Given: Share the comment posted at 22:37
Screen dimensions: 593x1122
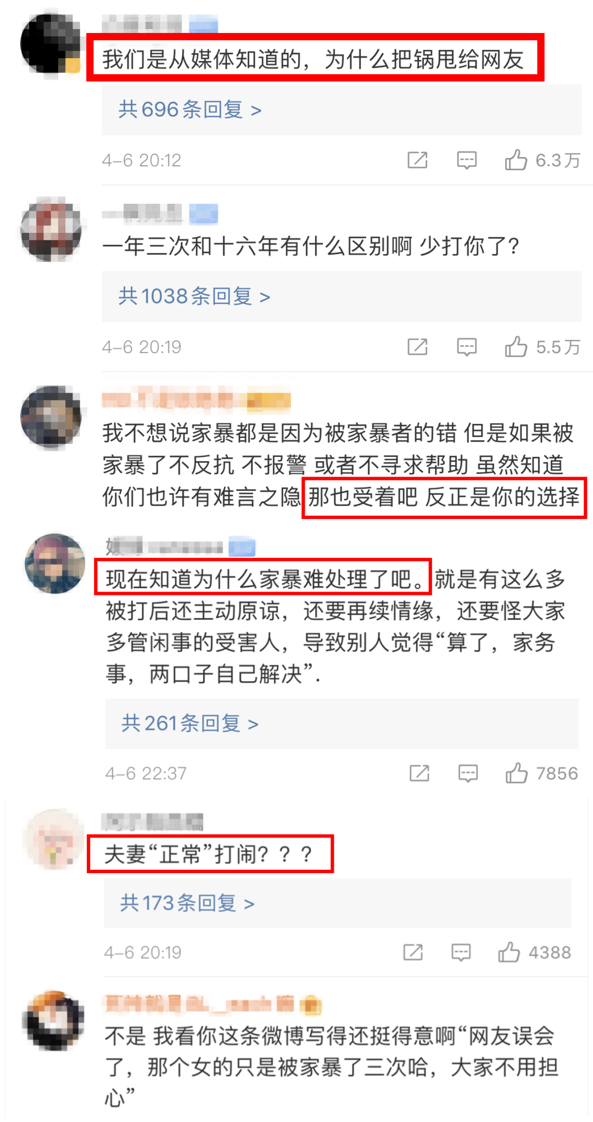Looking at the screenshot, I should click(419, 773).
